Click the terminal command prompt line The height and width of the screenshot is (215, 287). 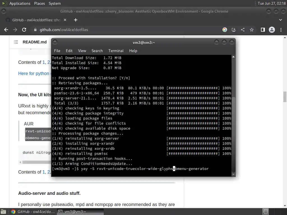click(130, 169)
